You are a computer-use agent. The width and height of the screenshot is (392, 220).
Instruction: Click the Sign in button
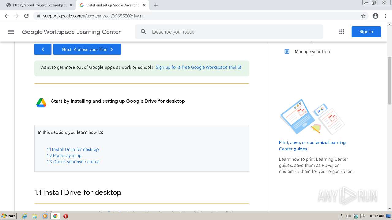pos(366,32)
